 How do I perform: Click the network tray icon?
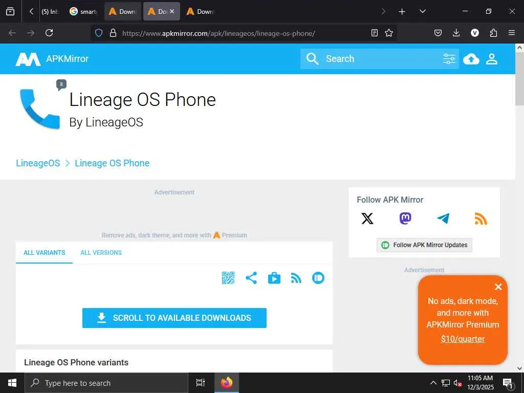[446, 383]
